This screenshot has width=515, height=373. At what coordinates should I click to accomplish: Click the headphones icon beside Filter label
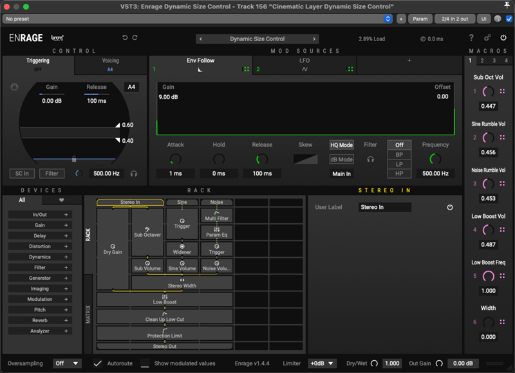[x=370, y=159]
